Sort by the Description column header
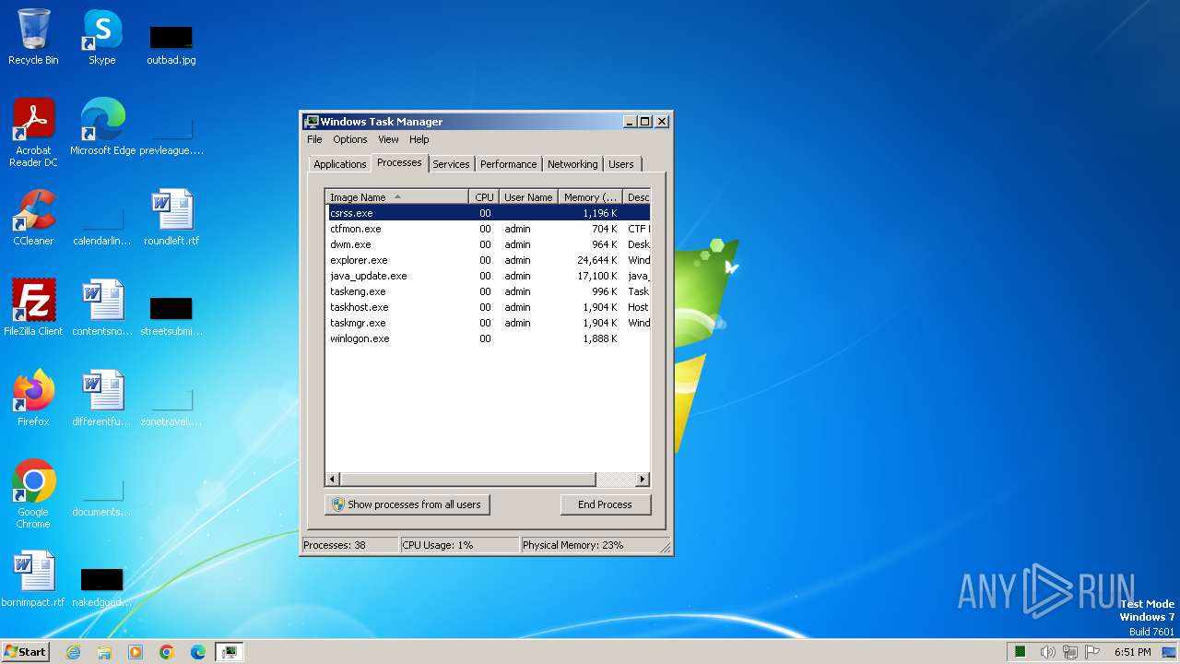The width and height of the screenshot is (1180, 664). point(637,197)
